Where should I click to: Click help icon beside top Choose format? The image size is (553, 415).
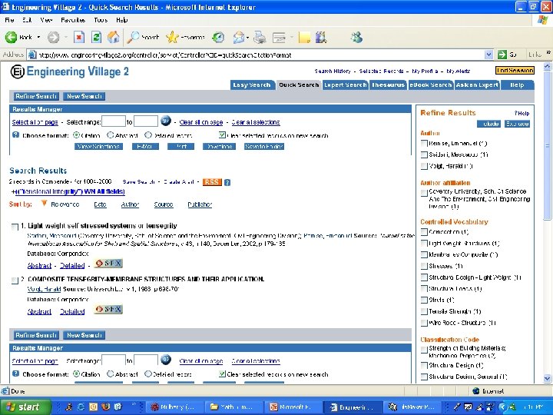point(15,134)
